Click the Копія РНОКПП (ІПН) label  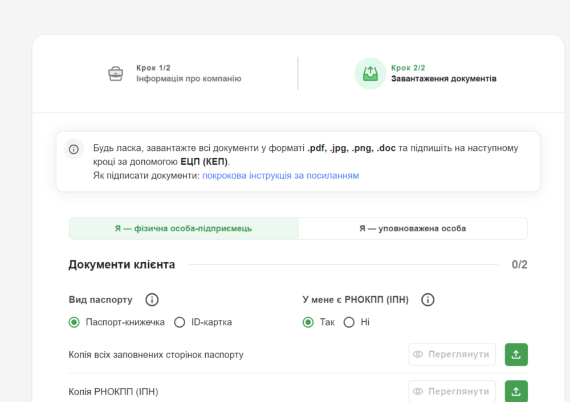[x=113, y=392]
